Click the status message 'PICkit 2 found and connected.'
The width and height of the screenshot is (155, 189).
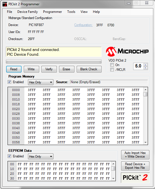pyautogui.click(x=33, y=50)
